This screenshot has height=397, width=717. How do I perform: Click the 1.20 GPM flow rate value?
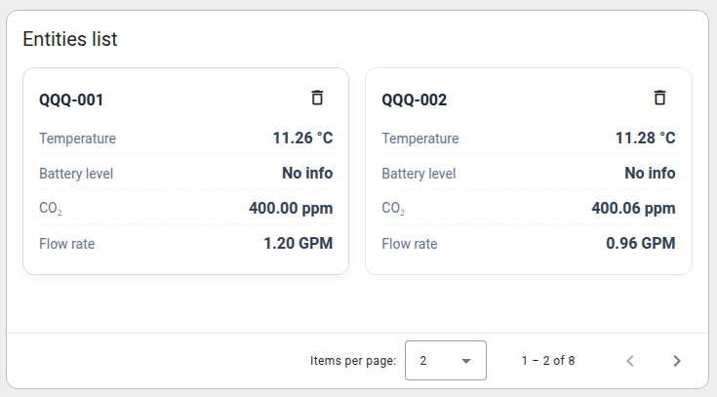pyautogui.click(x=299, y=243)
